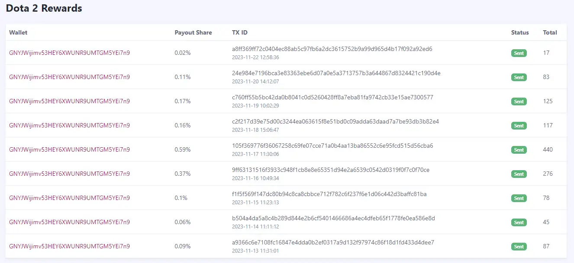Viewport: 574px width, 263px height.
Task: Click the Status column header
Action: [x=520, y=32]
